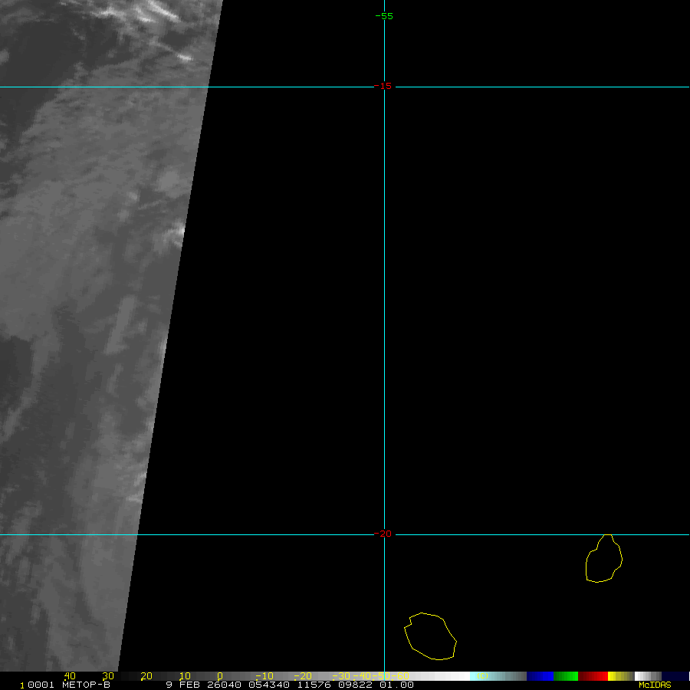Pick the yellow segment of the color bar
The image size is (690, 690).
click(x=613, y=676)
